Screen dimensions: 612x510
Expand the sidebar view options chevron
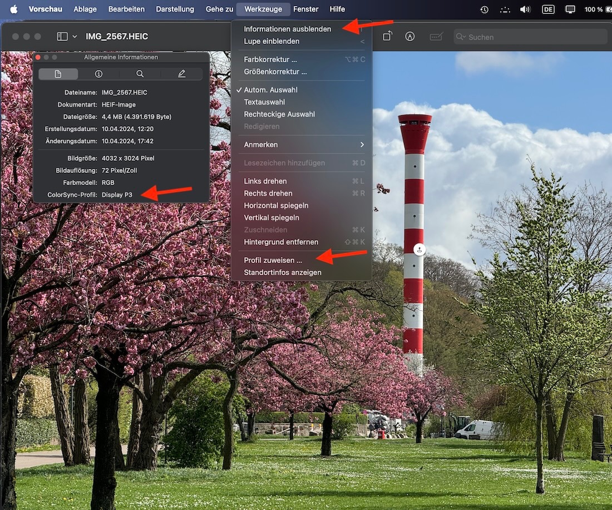tap(75, 37)
